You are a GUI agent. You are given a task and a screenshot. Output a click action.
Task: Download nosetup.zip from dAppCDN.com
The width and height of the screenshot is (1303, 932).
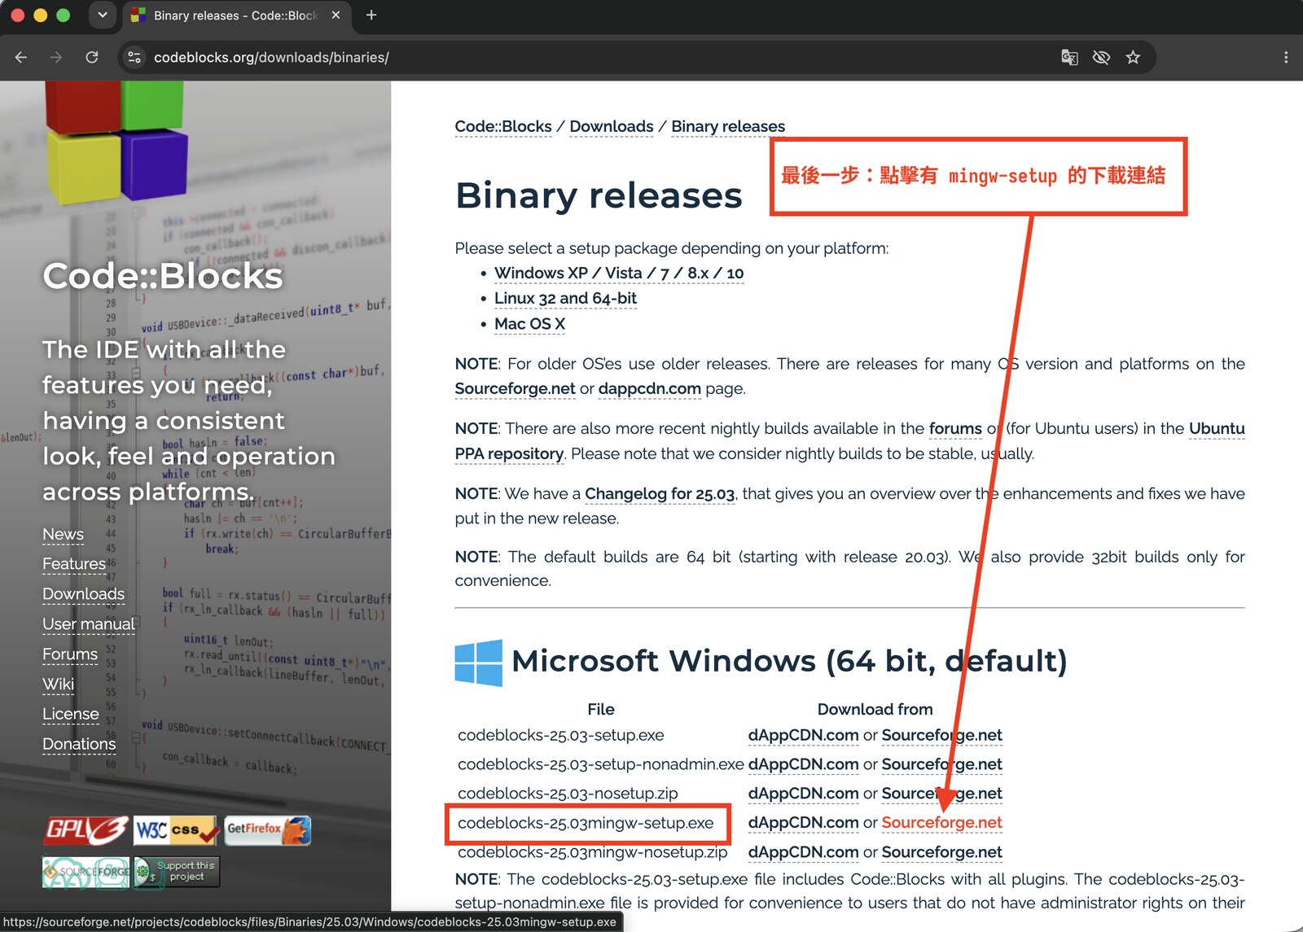tap(804, 793)
